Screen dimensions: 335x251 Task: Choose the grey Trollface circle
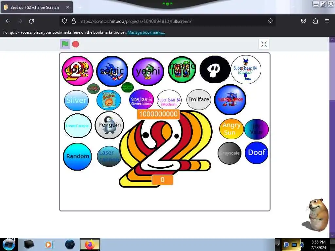point(199,100)
